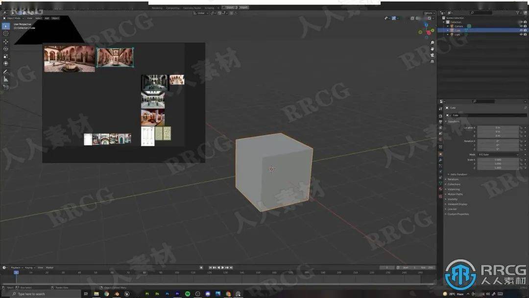Hide the Cube object in outliner
The image size is (529, 298).
pyautogui.click(x=521, y=30)
